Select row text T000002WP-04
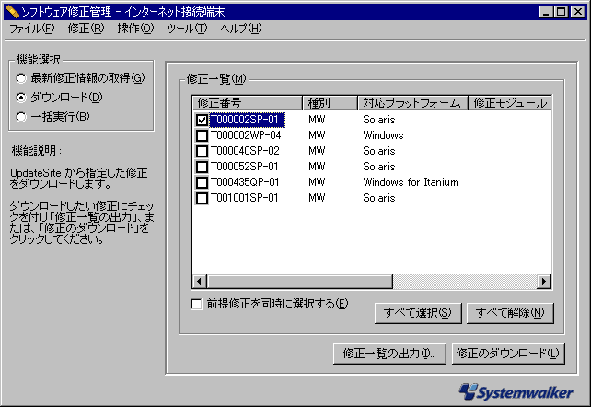The width and height of the screenshot is (591, 407). point(246,135)
